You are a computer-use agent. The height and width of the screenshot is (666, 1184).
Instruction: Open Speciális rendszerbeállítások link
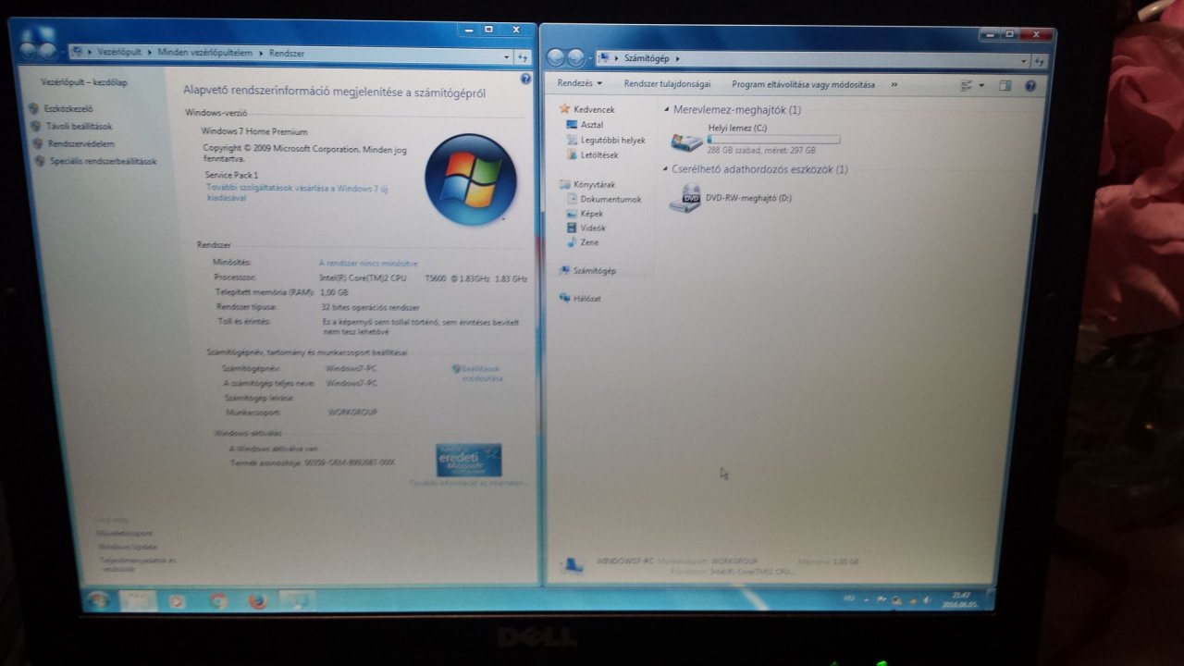[x=103, y=162]
